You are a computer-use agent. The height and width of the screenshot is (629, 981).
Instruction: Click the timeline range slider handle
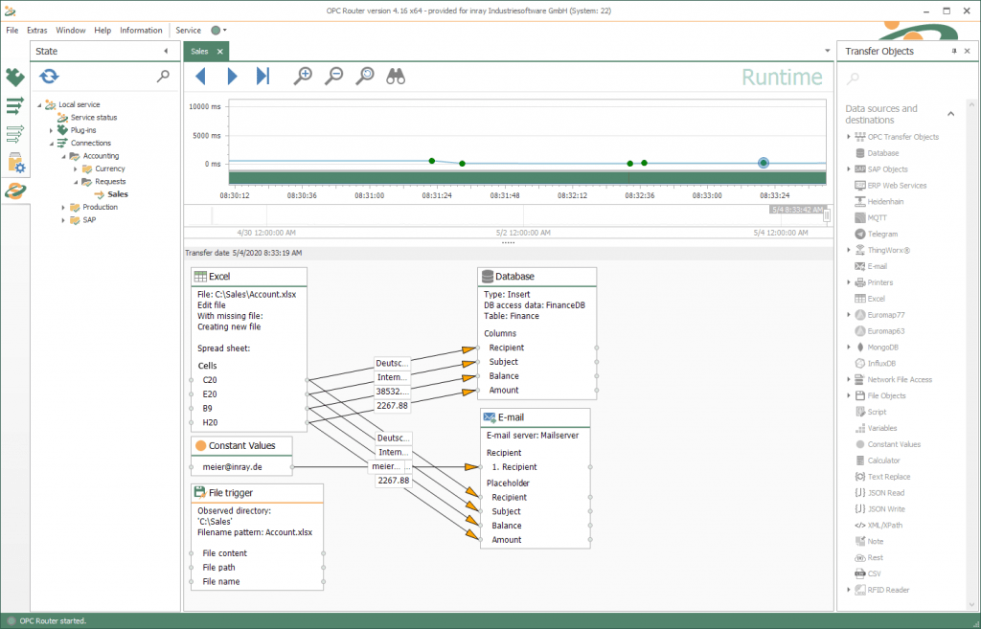coord(827,215)
